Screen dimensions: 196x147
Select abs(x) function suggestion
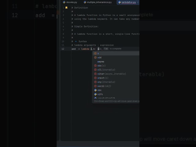tap(116, 66)
